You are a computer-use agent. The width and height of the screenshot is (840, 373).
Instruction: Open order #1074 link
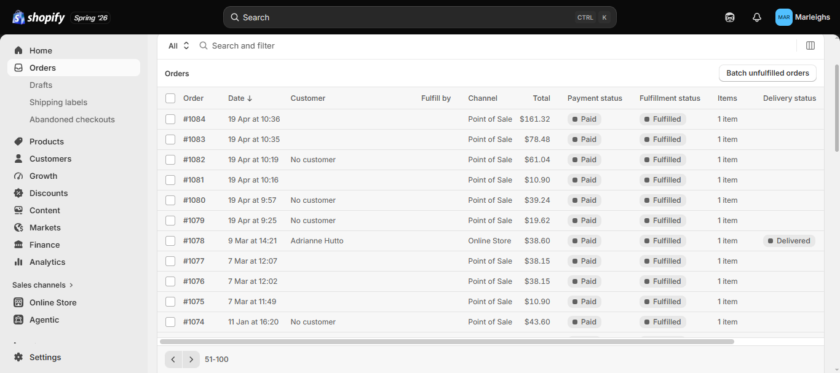pyautogui.click(x=194, y=322)
